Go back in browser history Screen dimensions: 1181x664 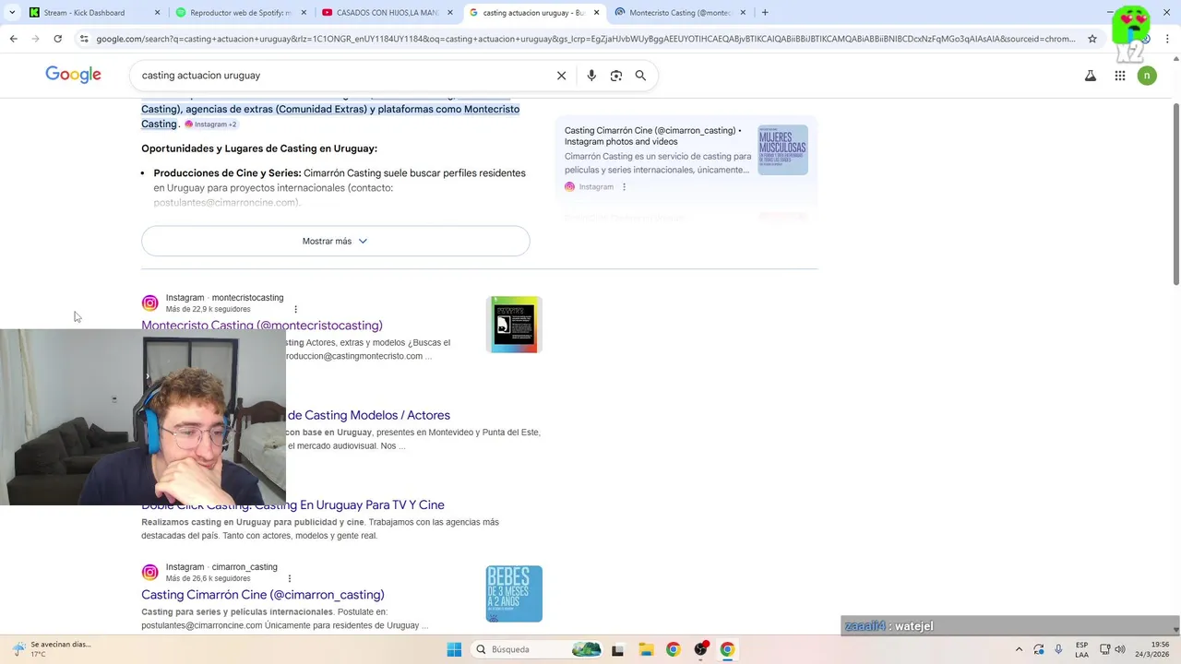(13, 39)
